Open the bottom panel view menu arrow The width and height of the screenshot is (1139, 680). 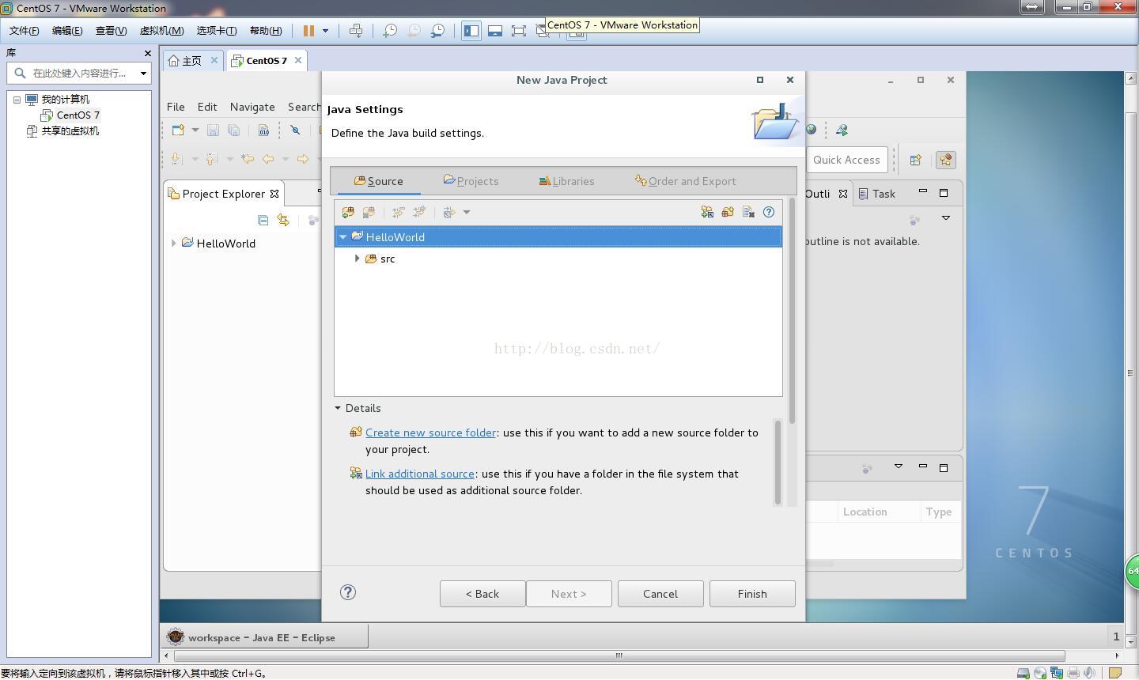[899, 467]
